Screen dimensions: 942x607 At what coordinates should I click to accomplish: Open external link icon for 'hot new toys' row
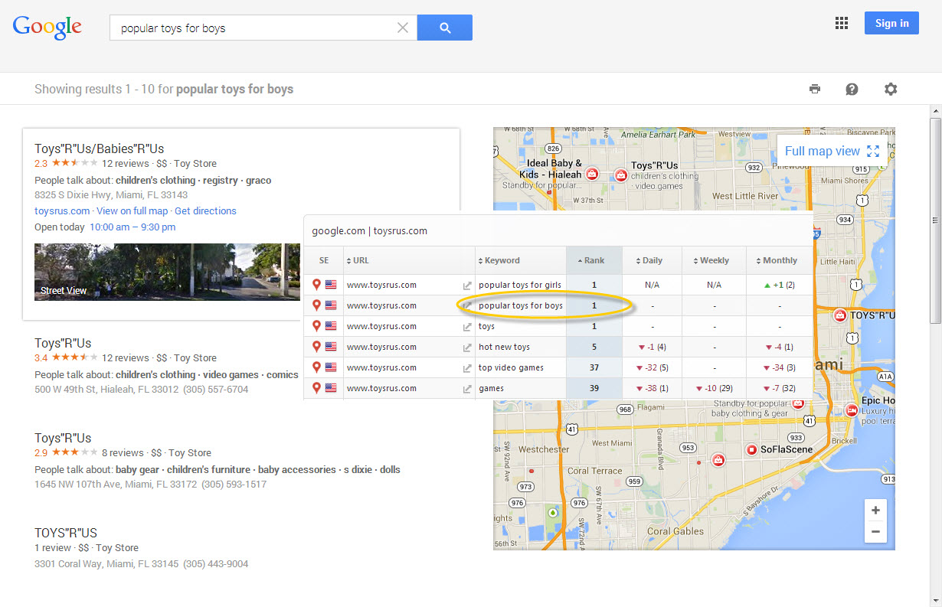[x=467, y=348]
